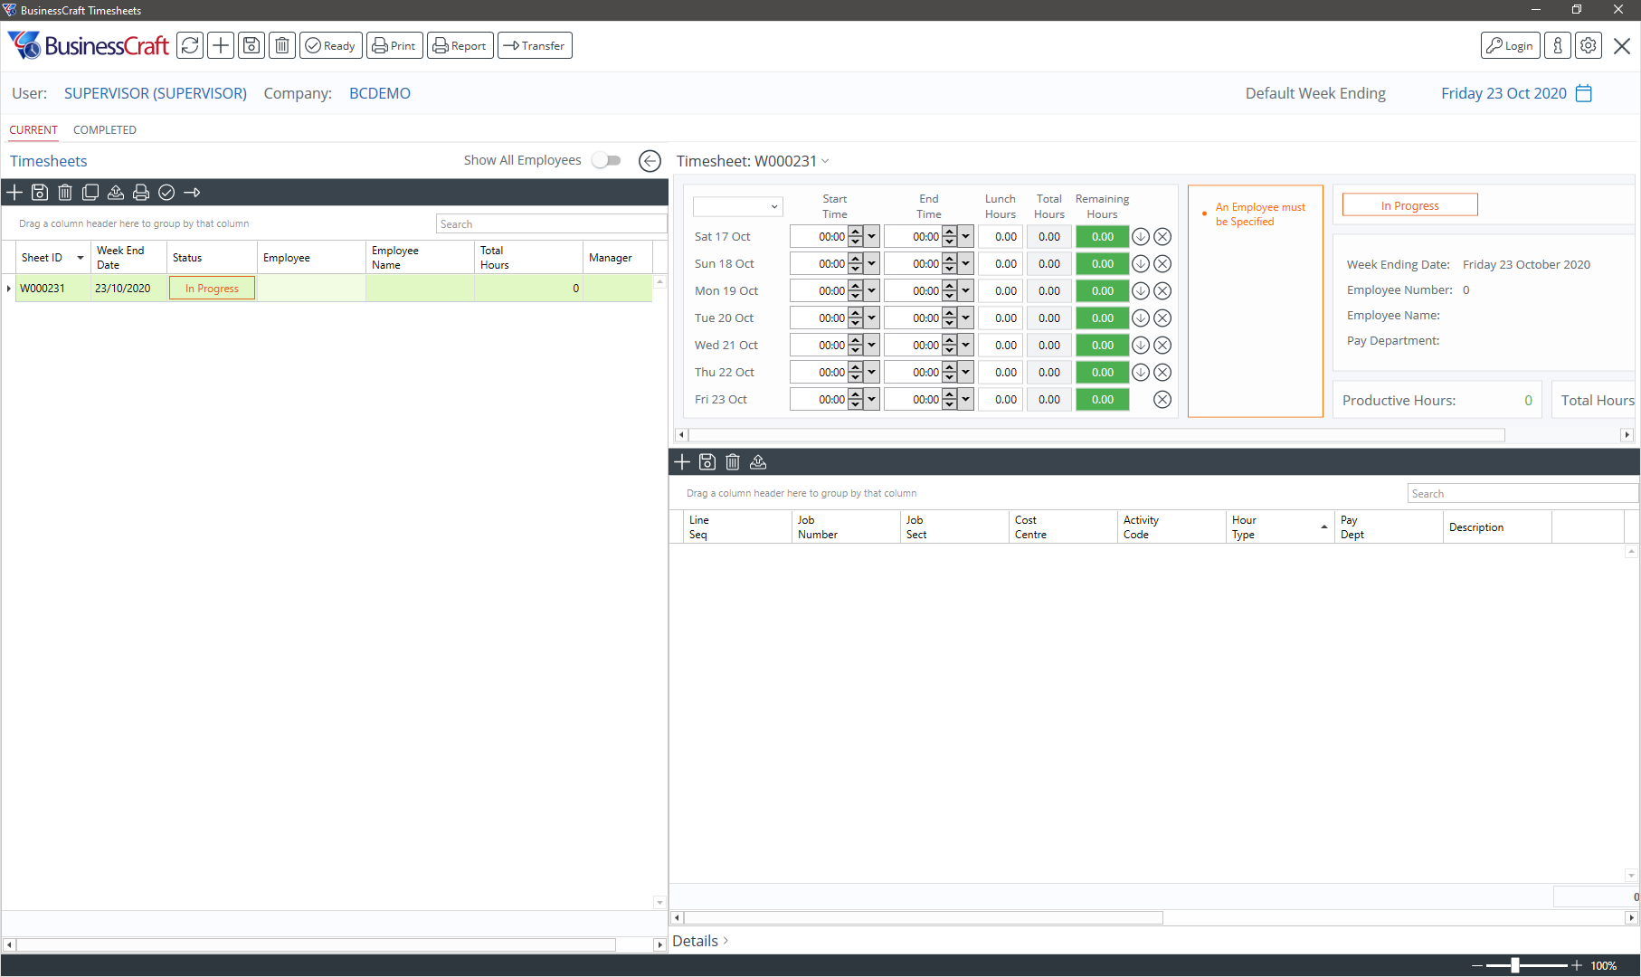Click the refresh icon in top toolbar
1641x977 pixels.
(x=190, y=45)
